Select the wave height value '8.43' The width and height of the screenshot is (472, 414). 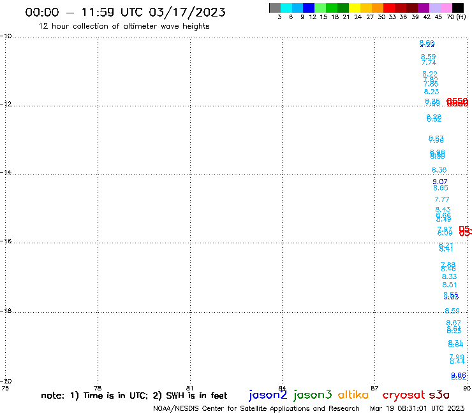443,210
